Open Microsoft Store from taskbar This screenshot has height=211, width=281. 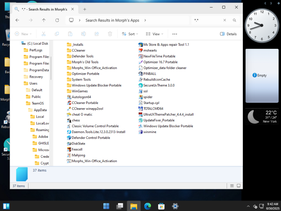pos(161,206)
